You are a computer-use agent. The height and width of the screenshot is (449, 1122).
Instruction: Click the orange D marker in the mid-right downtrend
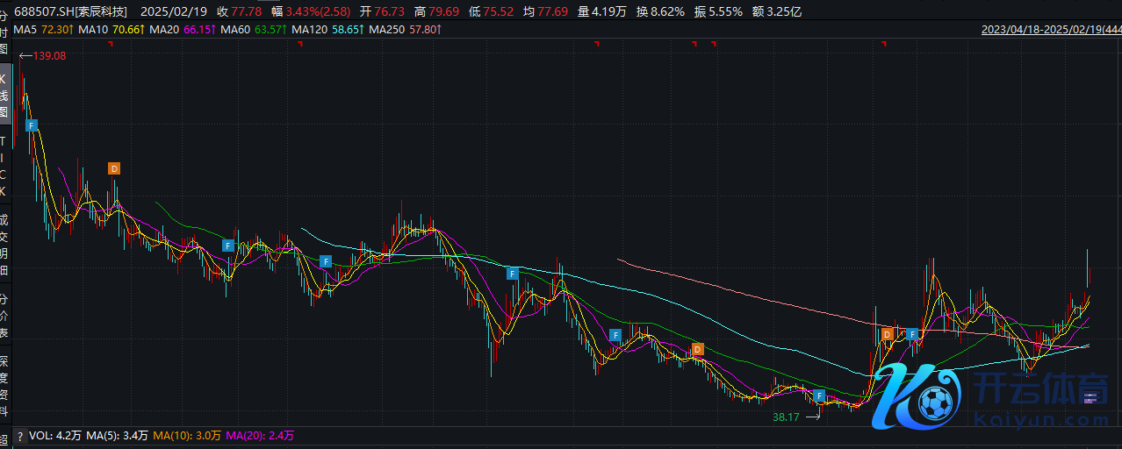(698, 349)
